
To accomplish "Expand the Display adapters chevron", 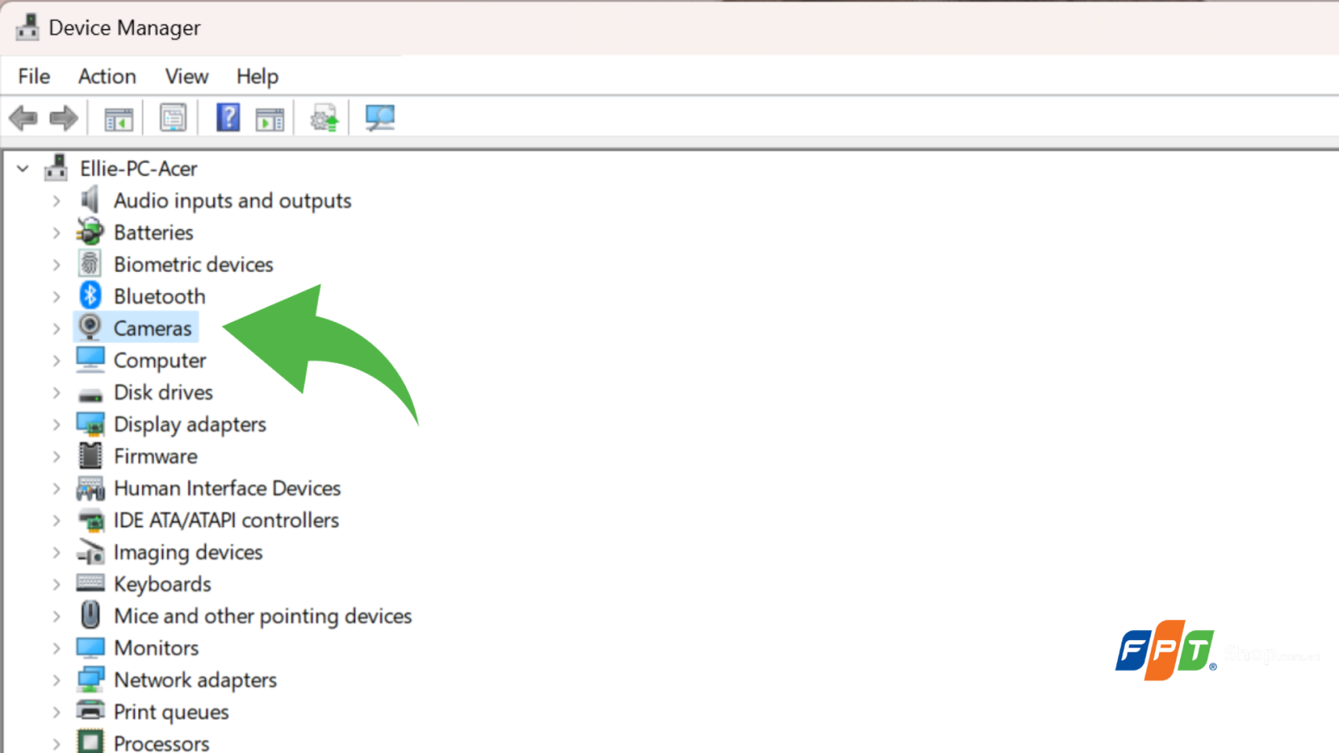I will (x=56, y=424).
